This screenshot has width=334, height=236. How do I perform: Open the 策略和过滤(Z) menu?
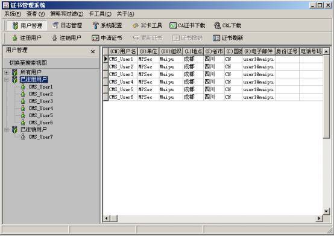point(67,14)
